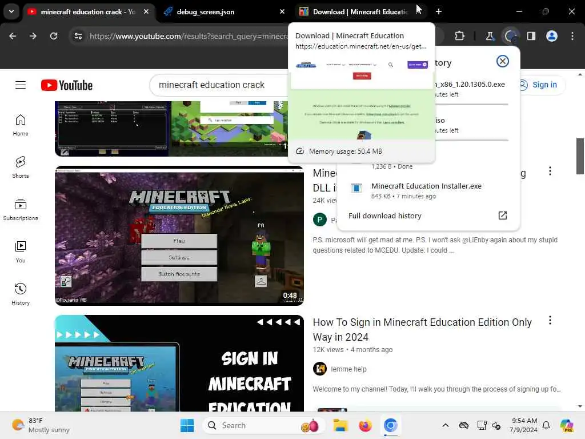Close the debug_screen.json tab

pos(282,11)
